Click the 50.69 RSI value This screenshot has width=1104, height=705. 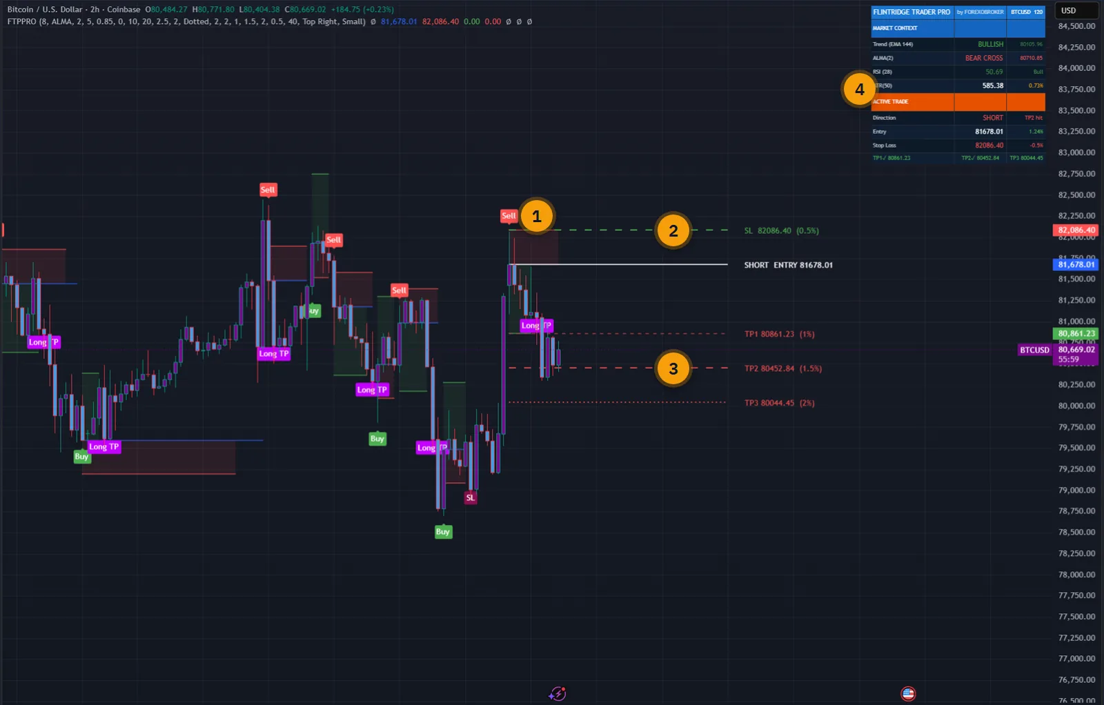pyautogui.click(x=994, y=72)
